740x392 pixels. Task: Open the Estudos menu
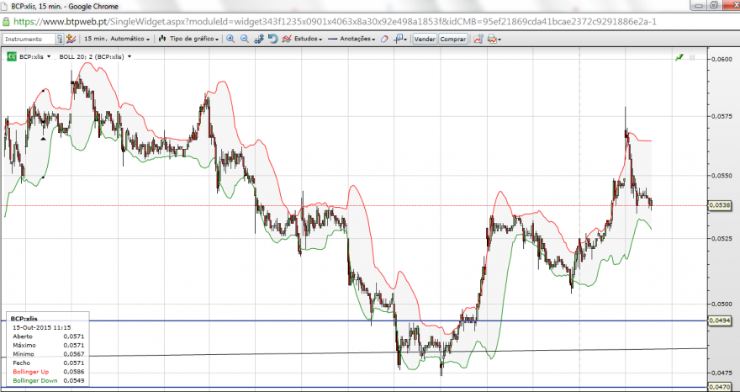click(303, 40)
